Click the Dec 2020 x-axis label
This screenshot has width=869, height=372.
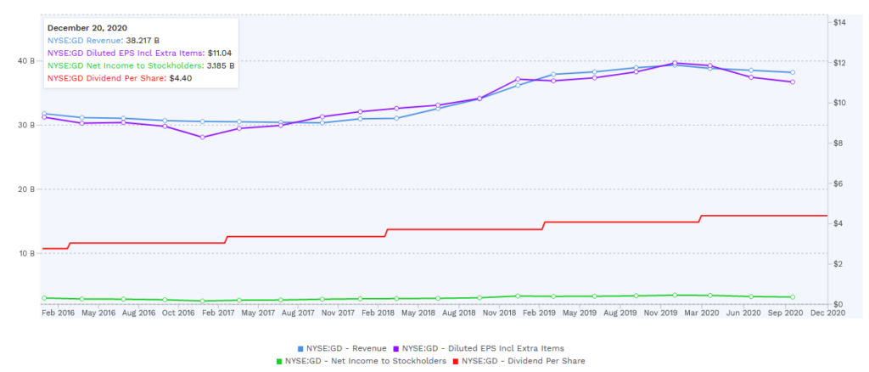pos(826,313)
